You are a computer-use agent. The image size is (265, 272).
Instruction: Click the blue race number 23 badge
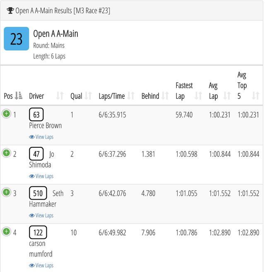[17, 39]
